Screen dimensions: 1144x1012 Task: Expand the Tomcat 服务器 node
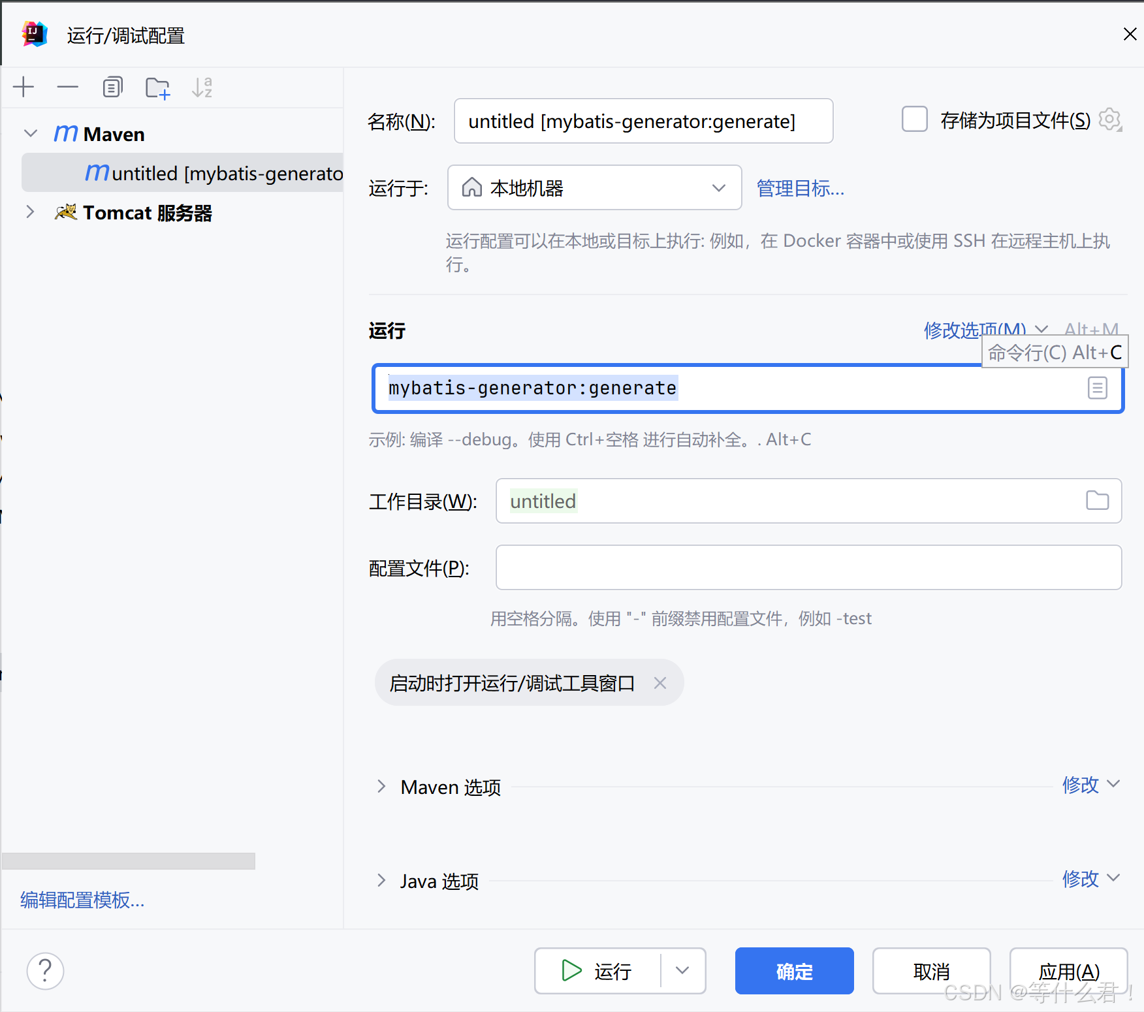30,212
